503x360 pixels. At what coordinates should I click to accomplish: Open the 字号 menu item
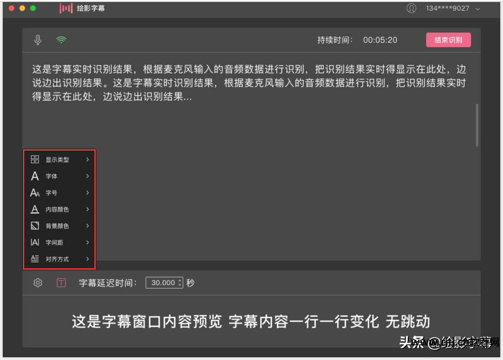pos(59,193)
